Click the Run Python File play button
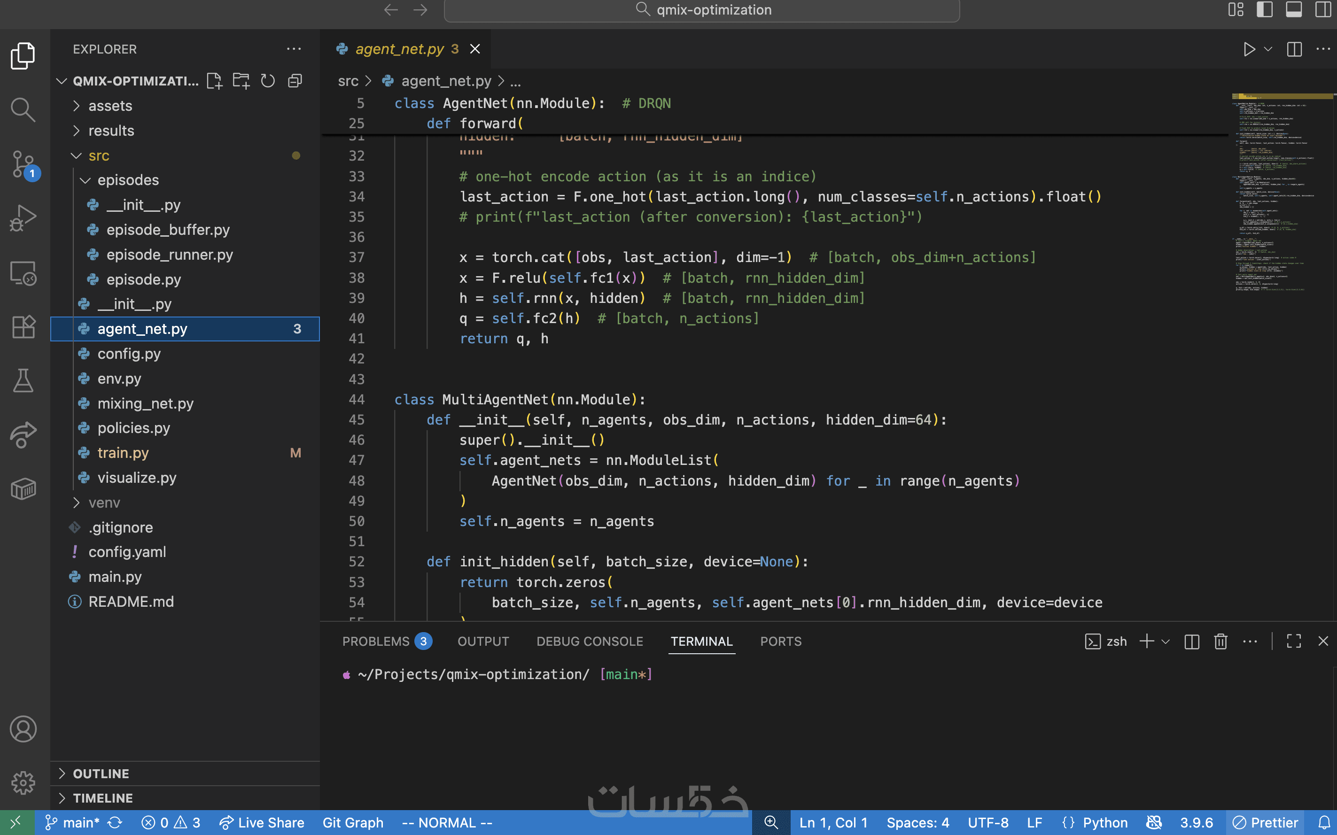This screenshot has width=1337, height=835. 1249,49
